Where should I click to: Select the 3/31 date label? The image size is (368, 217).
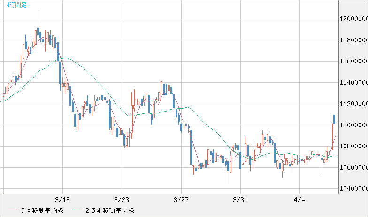click(x=240, y=200)
